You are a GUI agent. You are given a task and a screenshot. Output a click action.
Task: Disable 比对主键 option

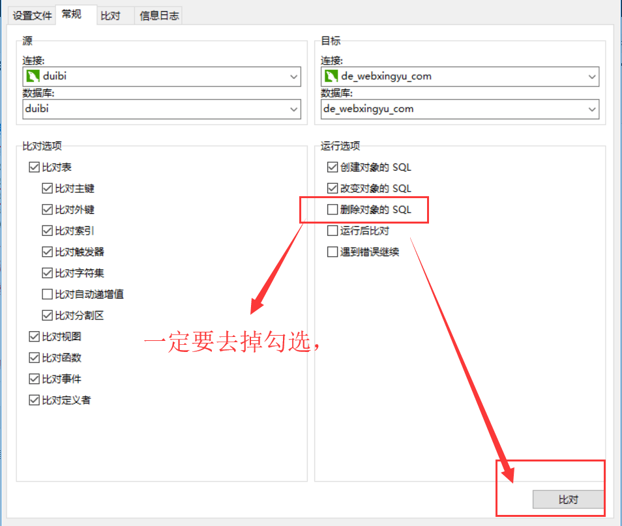pos(47,188)
